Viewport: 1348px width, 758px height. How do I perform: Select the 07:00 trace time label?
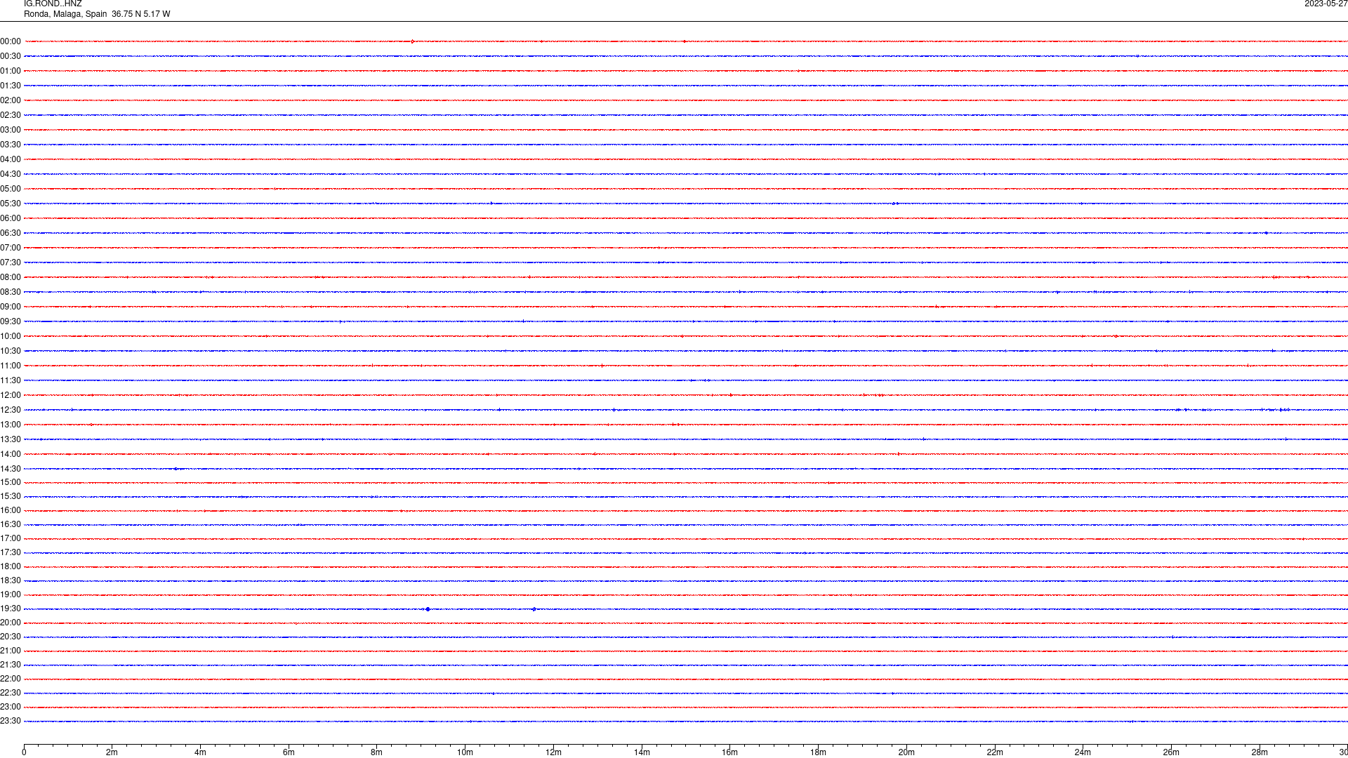pos(11,248)
